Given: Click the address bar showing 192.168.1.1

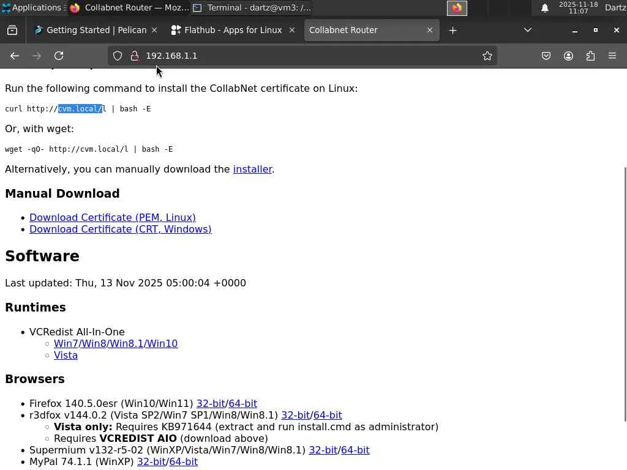Looking at the screenshot, I should [x=302, y=56].
